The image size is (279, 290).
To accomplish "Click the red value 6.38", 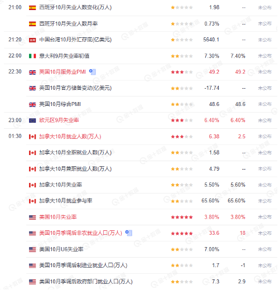I will pyautogui.click(x=214, y=137).
